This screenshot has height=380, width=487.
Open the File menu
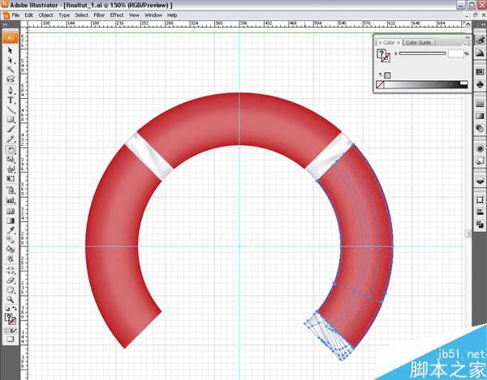(x=15, y=15)
